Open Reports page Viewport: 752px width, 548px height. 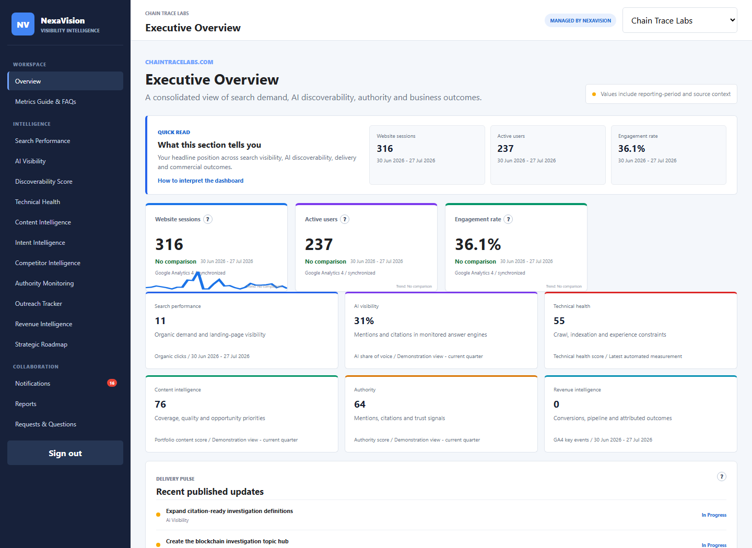[65, 404]
